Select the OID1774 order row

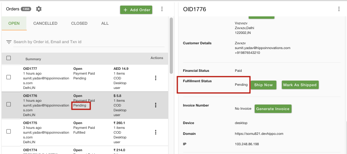click(x=85, y=150)
